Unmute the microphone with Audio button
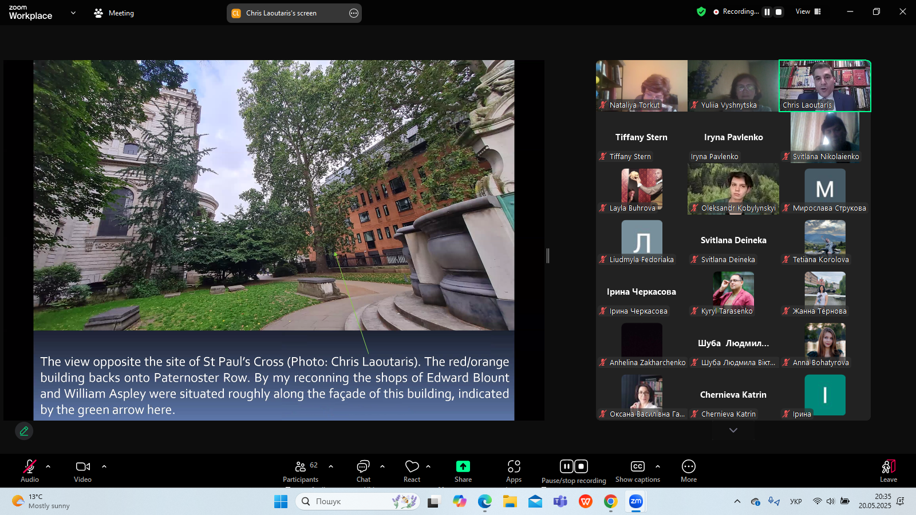The width and height of the screenshot is (916, 515). (x=30, y=471)
